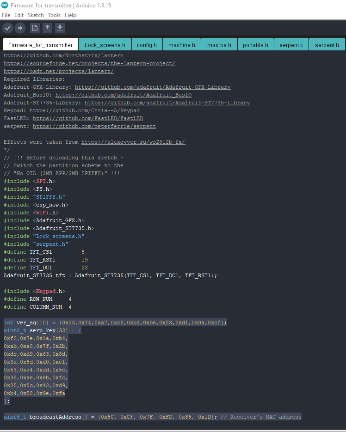
Task: Click the Save sketch down-arrow icon
Action: pos(60,28)
